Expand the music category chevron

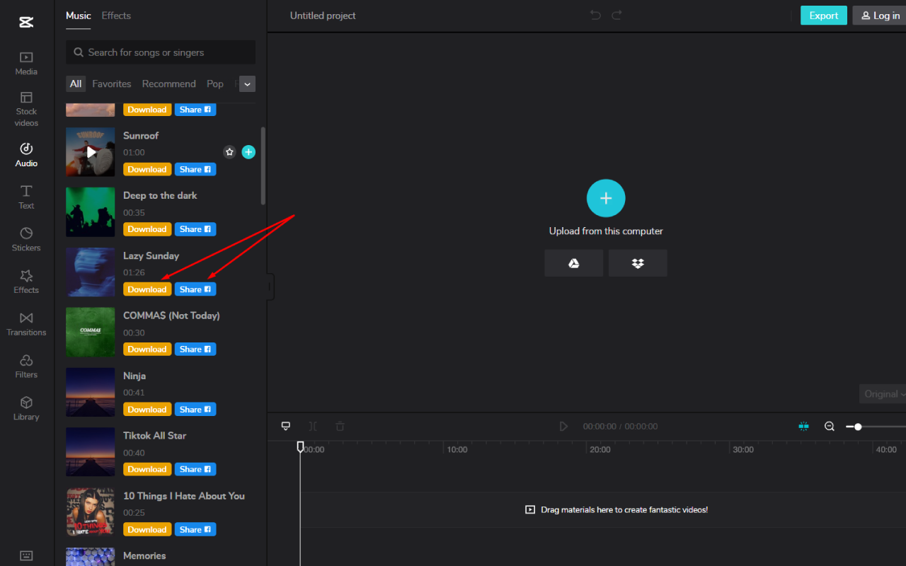point(246,83)
